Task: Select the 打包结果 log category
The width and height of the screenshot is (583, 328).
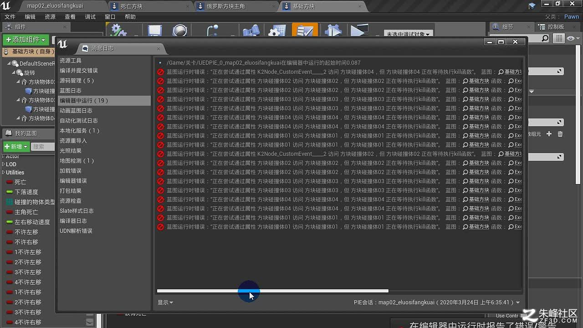Action: (x=104, y=191)
